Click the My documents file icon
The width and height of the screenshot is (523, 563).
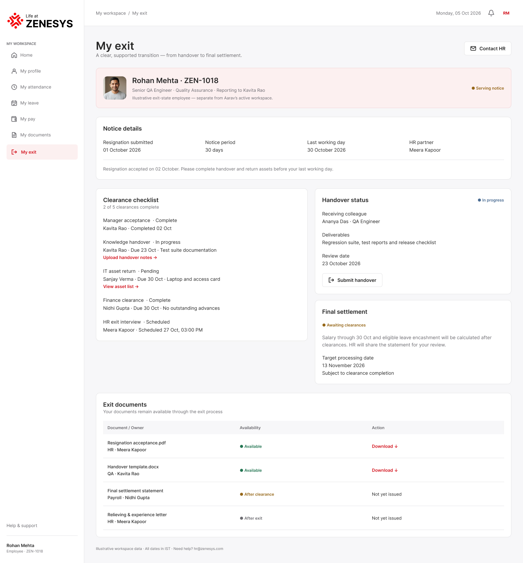[14, 135]
